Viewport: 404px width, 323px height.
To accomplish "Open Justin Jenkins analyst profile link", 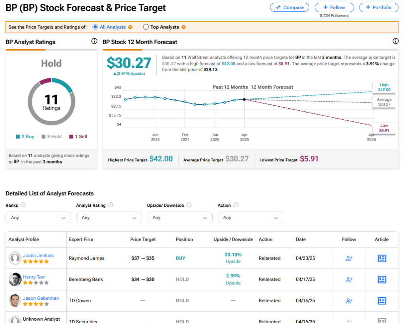I will coord(38,255).
